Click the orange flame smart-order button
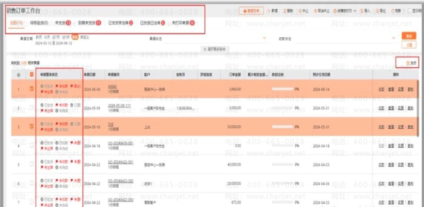The image size is (424, 207). point(251,11)
